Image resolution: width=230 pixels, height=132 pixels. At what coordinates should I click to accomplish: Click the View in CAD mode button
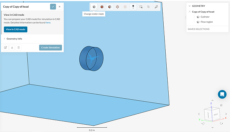[x=16, y=29]
